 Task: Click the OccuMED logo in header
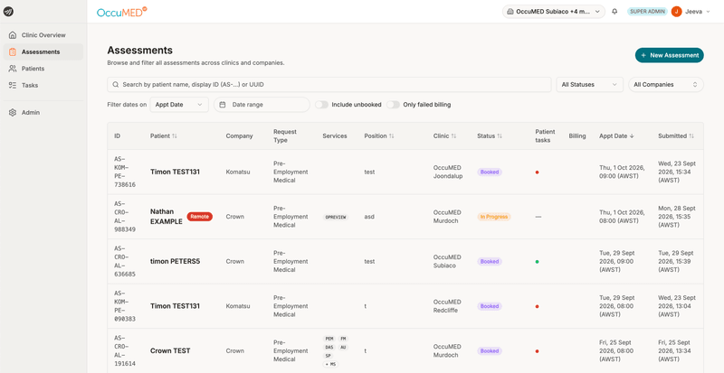pyautogui.click(x=122, y=12)
